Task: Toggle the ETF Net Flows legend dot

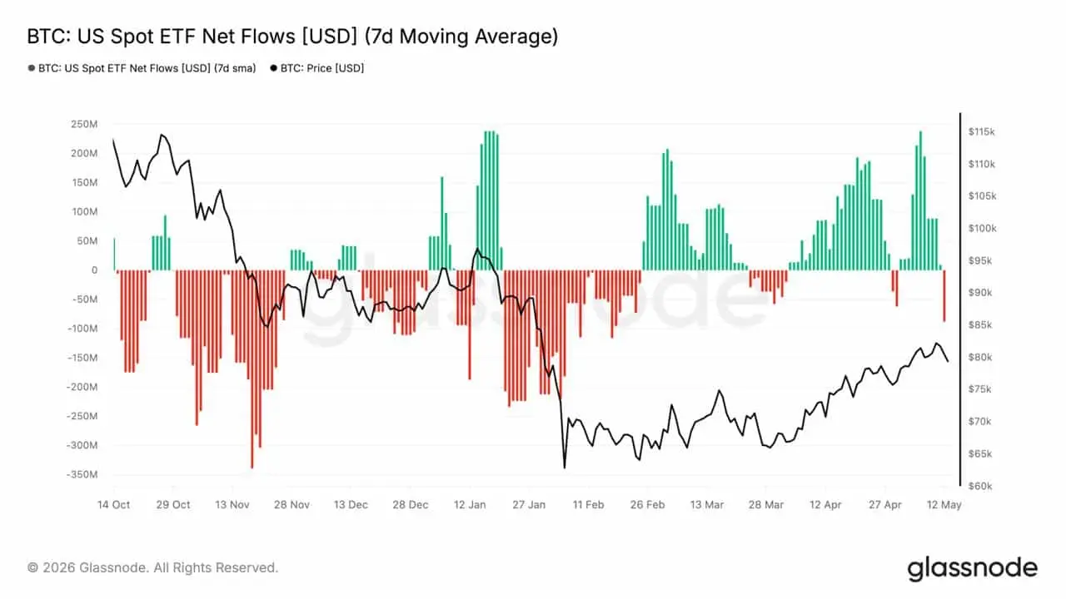Action: pyautogui.click(x=32, y=68)
